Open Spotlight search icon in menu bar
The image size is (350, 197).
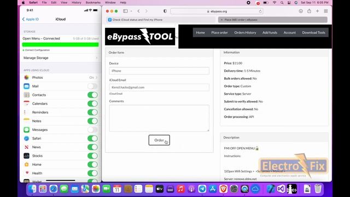point(282,3)
